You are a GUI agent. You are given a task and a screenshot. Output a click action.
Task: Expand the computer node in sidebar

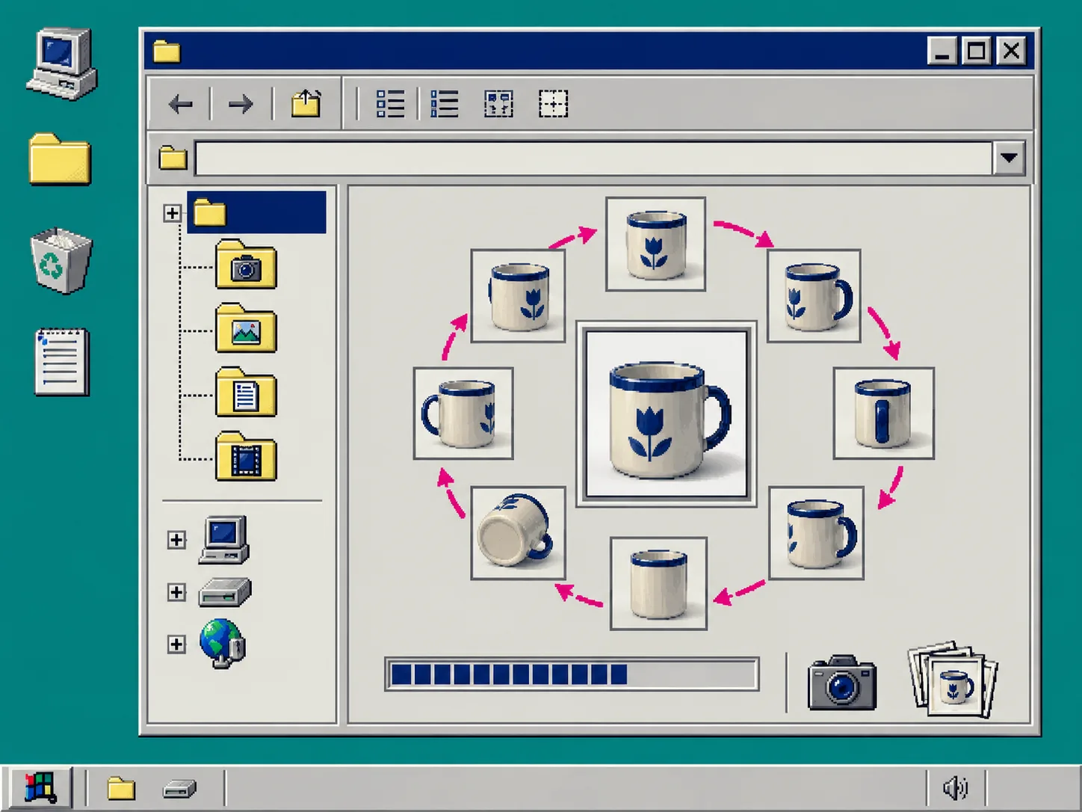click(x=176, y=540)
